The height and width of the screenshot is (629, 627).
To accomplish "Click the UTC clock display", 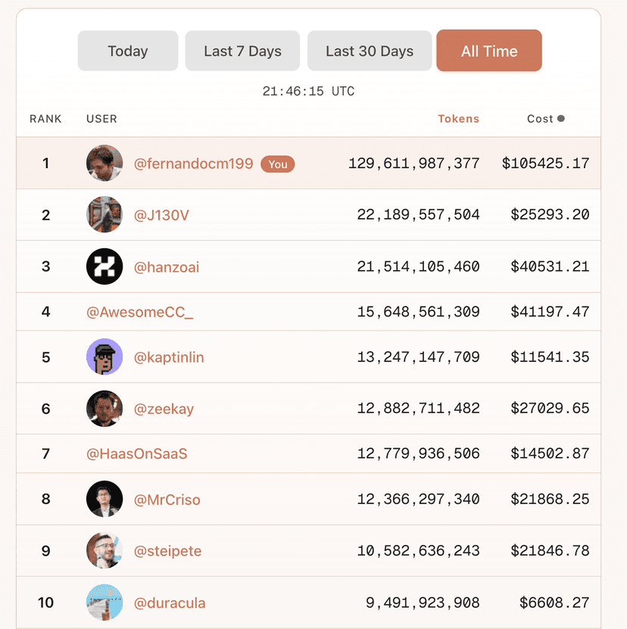I will pos(308,91).
